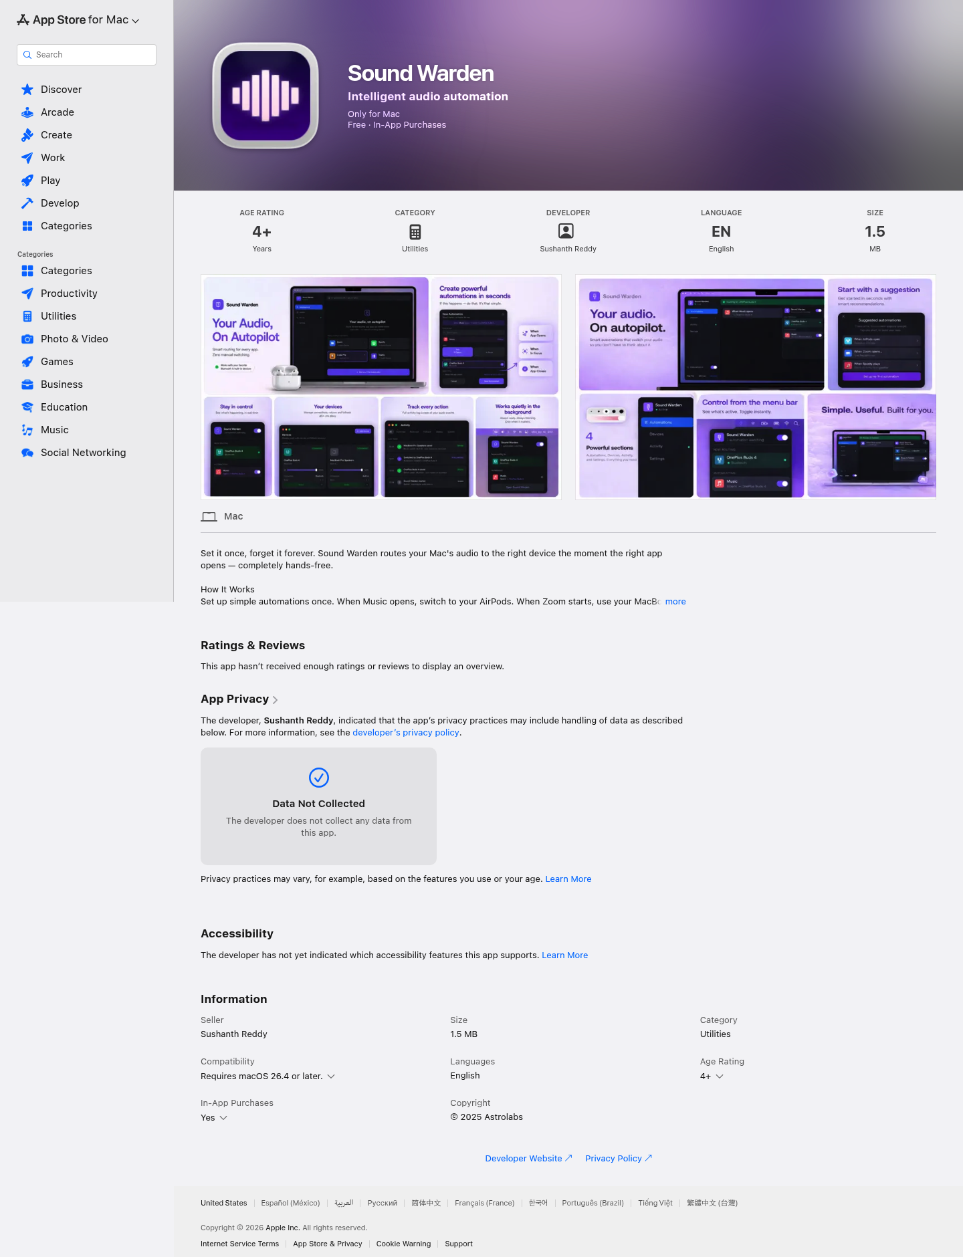Click the Business briefcase icon
This screenshot has height=1257, width=963.
point(27,384)
